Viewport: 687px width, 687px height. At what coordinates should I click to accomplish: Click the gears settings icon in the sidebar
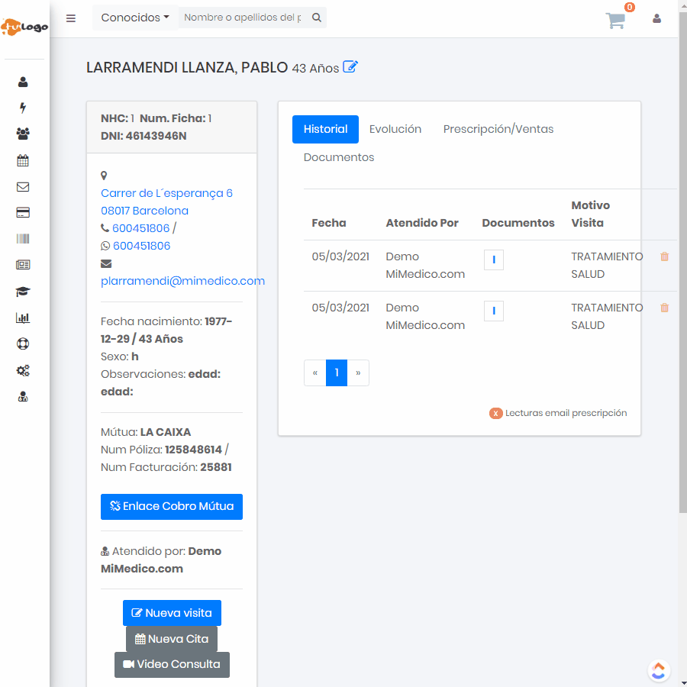click(x=23, y=370)
